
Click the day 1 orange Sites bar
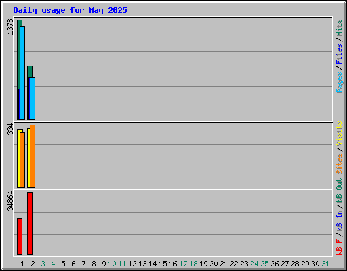tap(22, 160)
